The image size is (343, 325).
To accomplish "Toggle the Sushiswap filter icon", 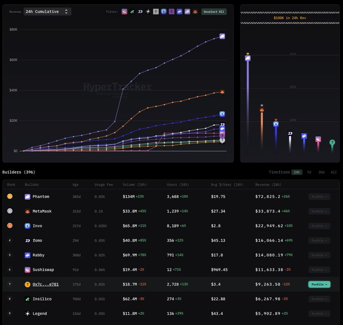I will point(125,12).
